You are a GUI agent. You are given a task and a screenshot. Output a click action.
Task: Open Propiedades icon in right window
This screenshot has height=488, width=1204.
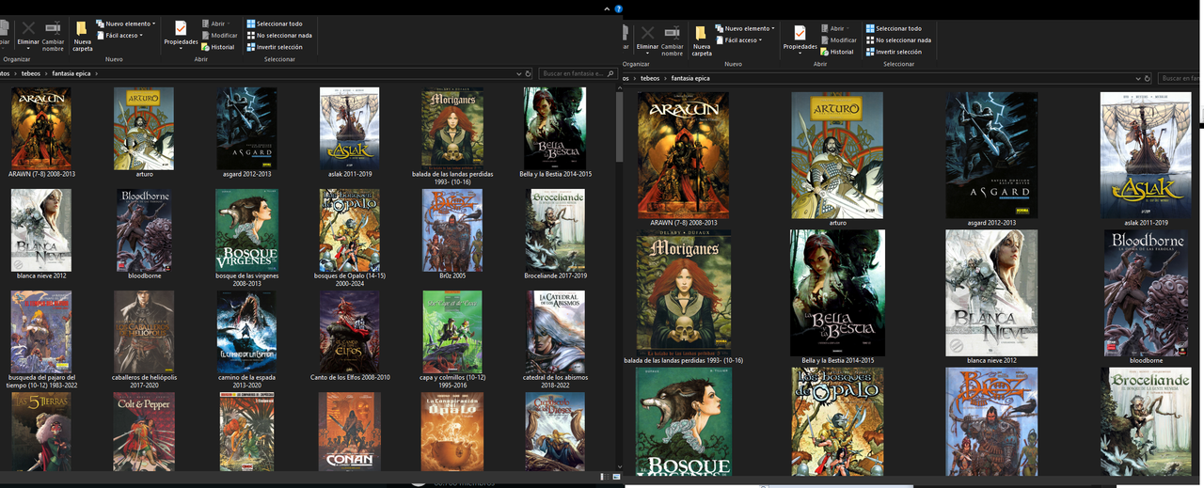tap(800, 33)
